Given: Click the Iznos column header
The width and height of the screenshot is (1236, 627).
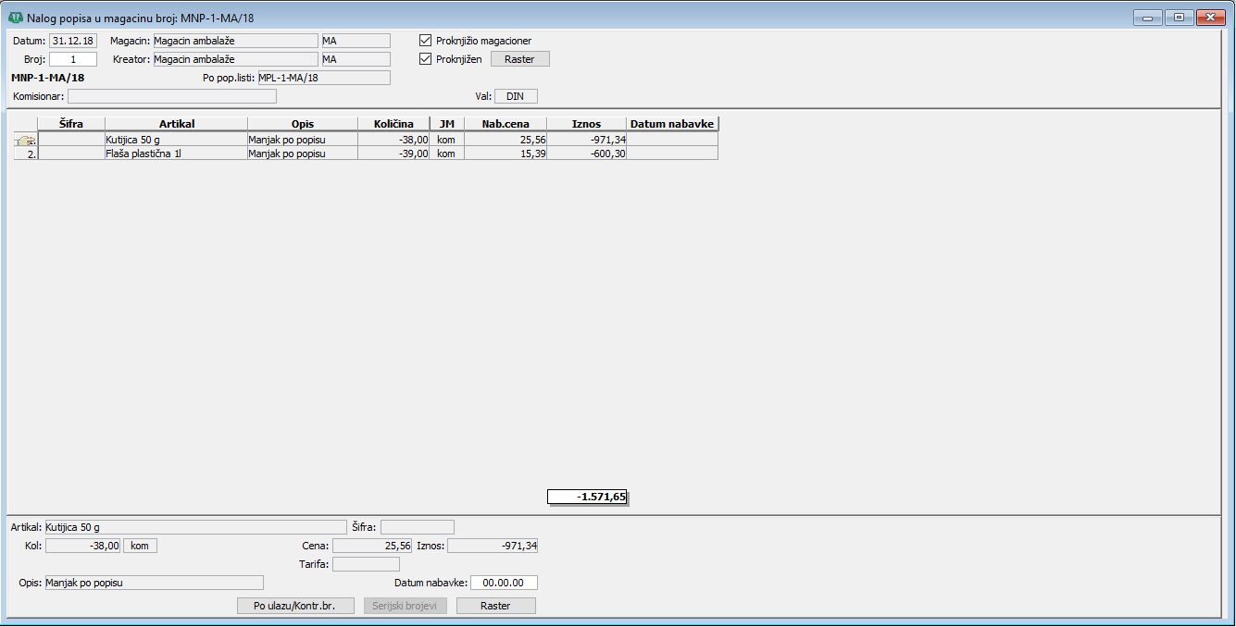Looking at the screenshot, I should (586, 123).
